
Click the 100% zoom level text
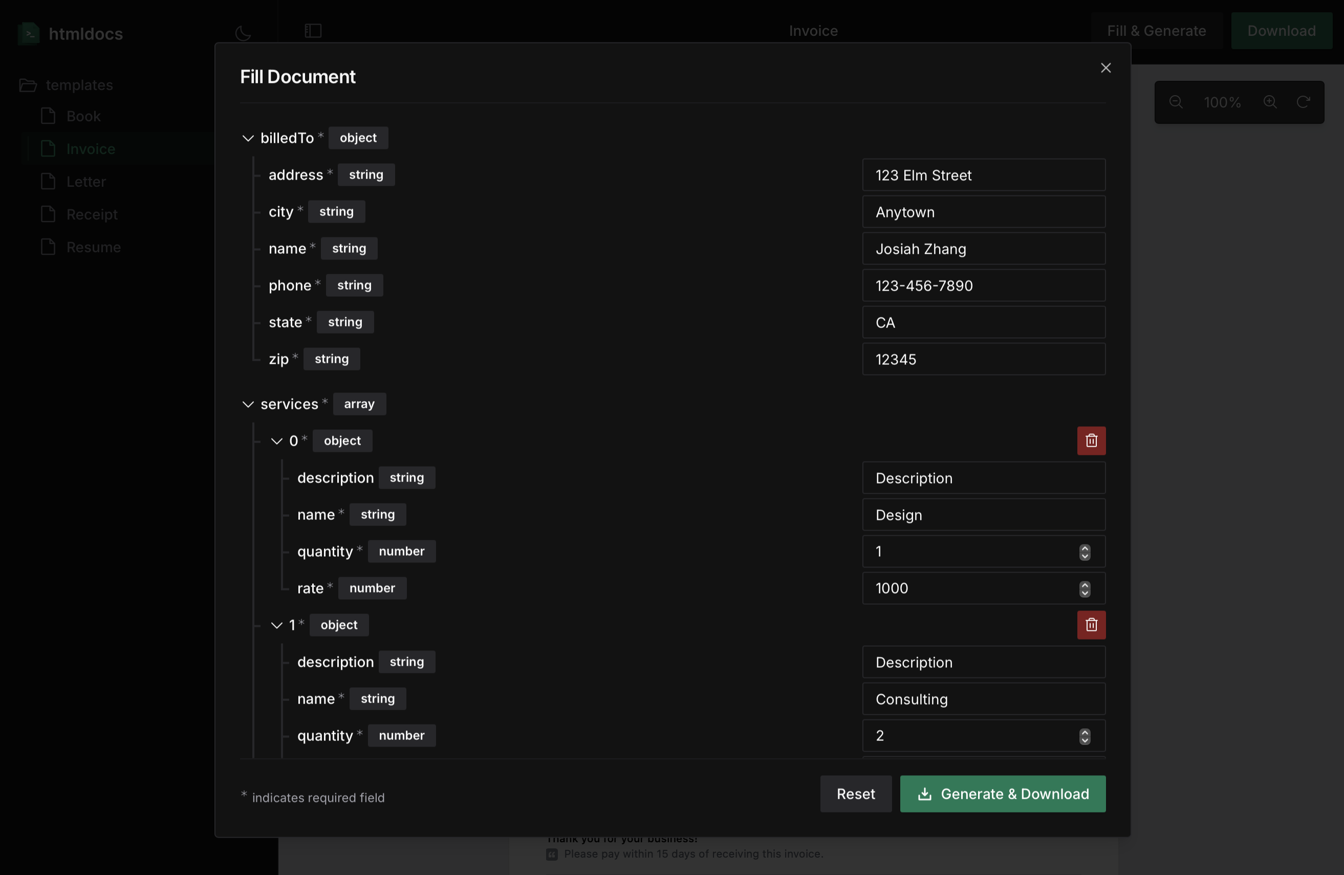(x=1222, y=102)
